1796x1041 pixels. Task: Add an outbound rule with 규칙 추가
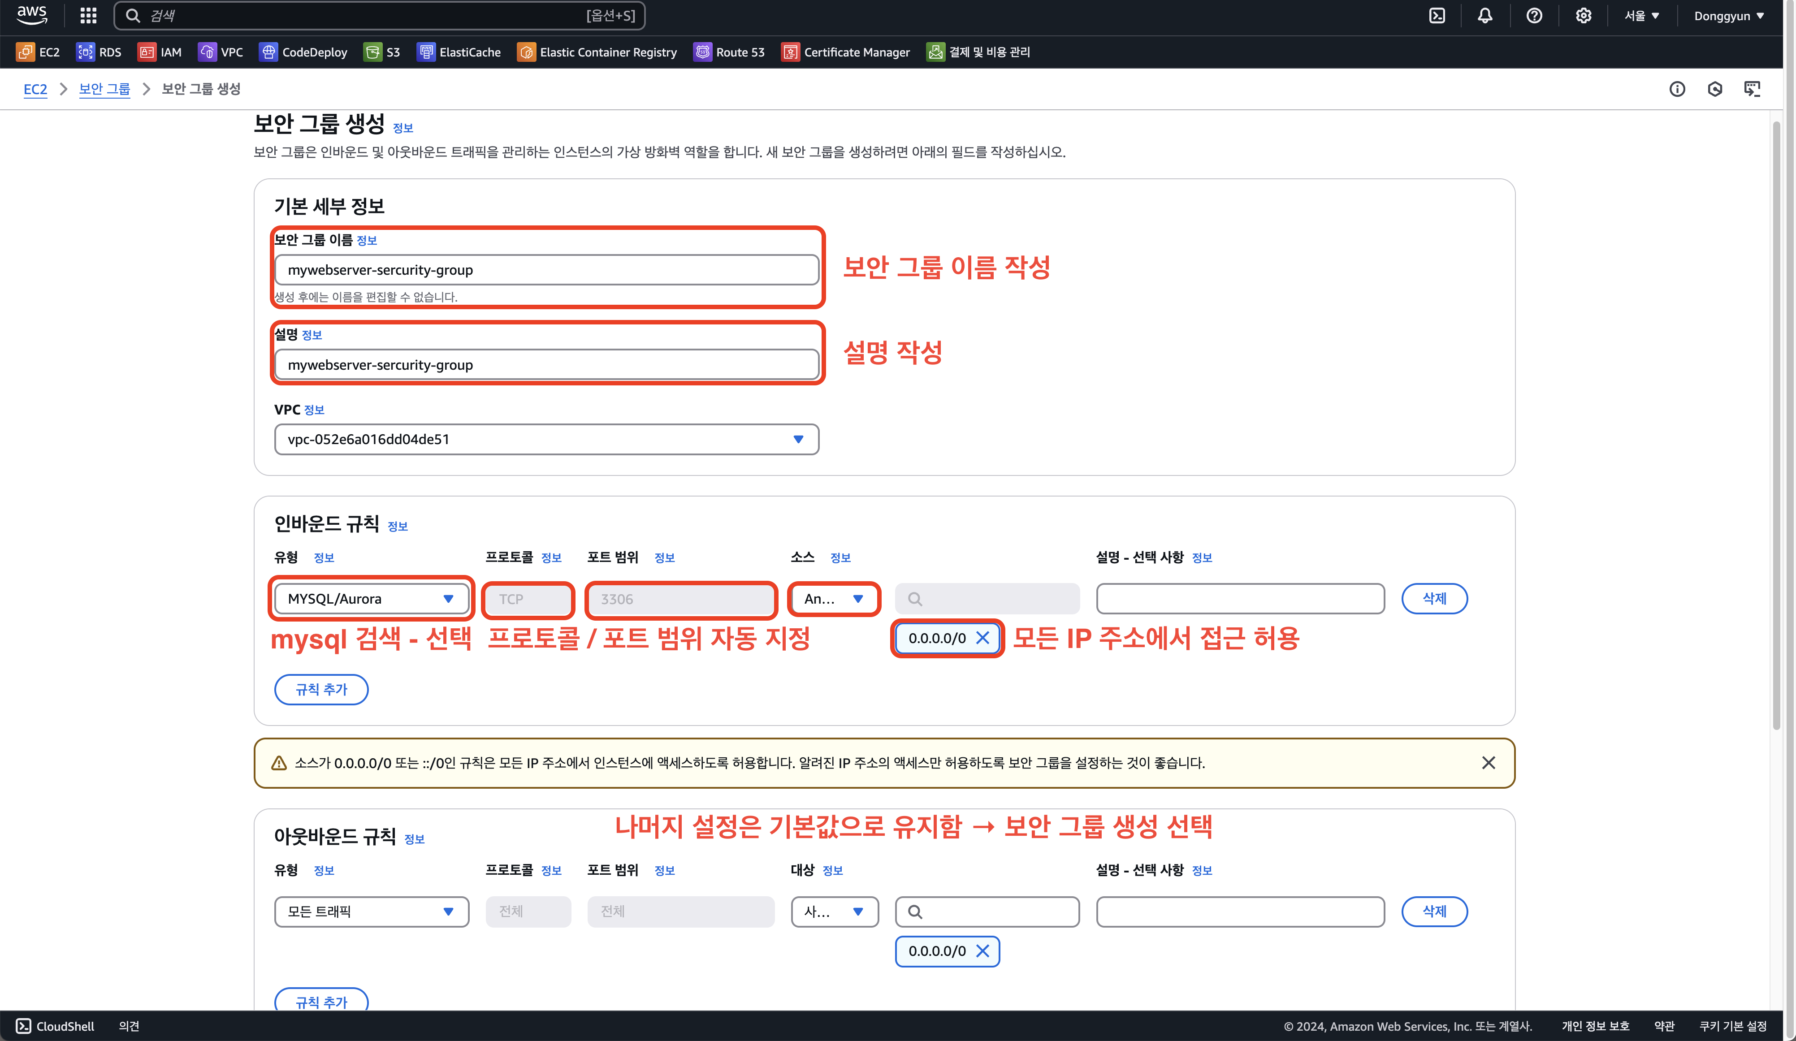tap(321, 999)
